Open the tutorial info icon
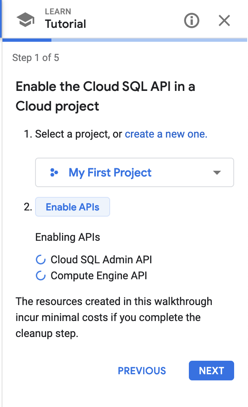 [192, 20]
